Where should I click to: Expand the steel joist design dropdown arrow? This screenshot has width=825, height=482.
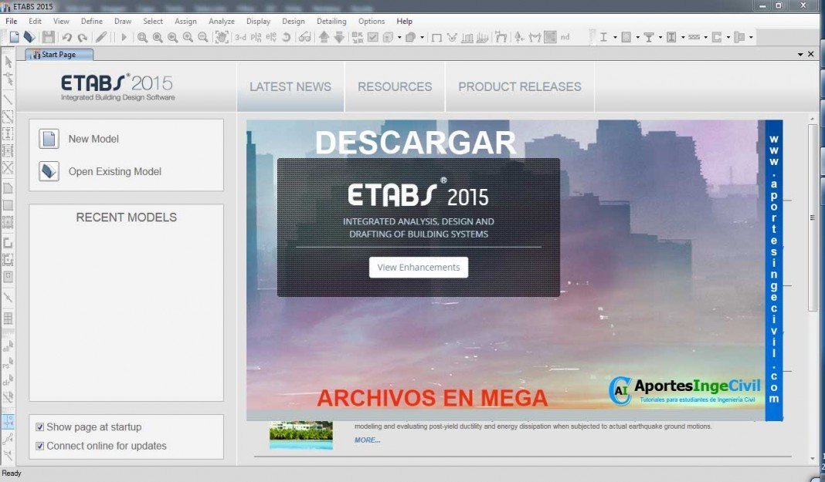tap(705, 37)
